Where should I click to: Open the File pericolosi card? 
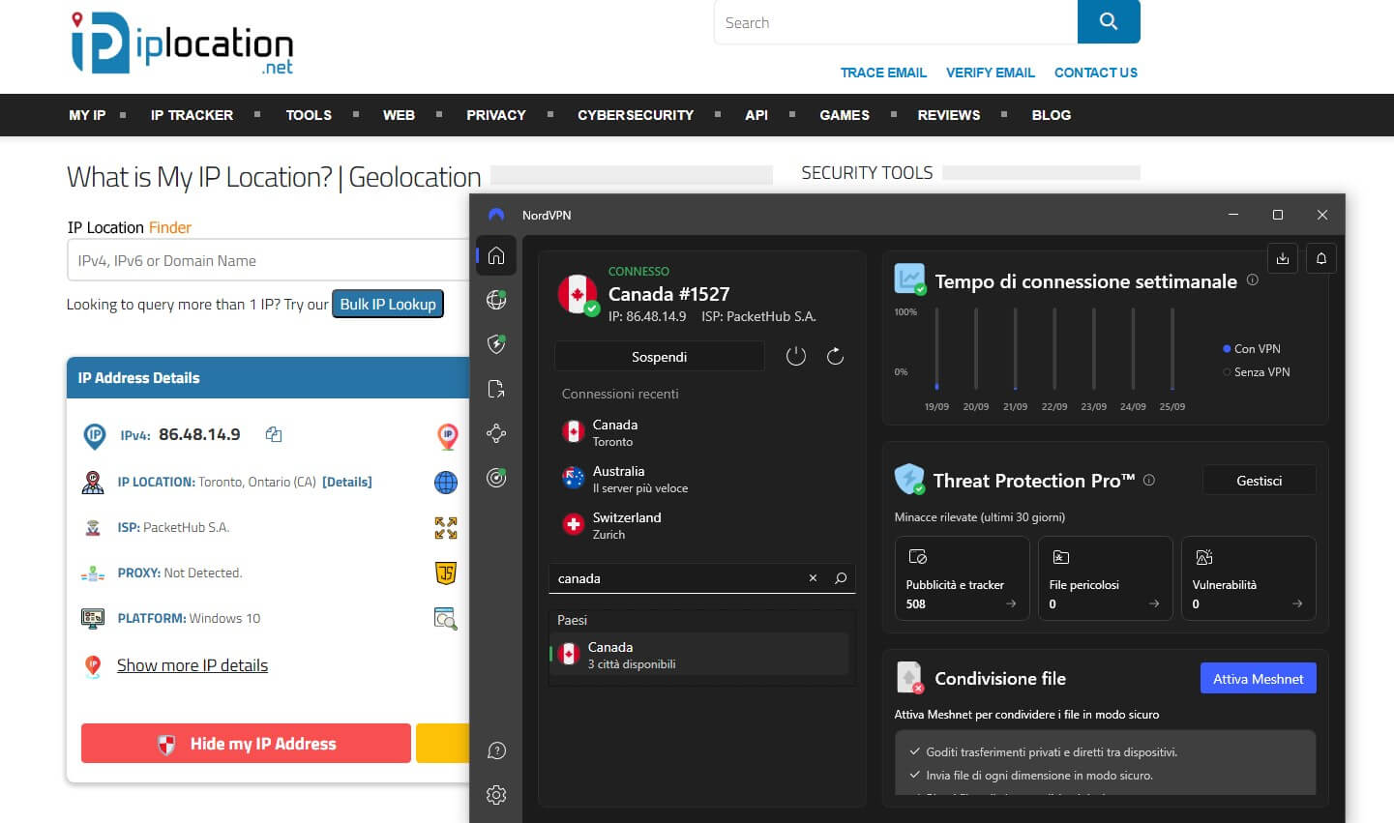[x=1105, y=577]
